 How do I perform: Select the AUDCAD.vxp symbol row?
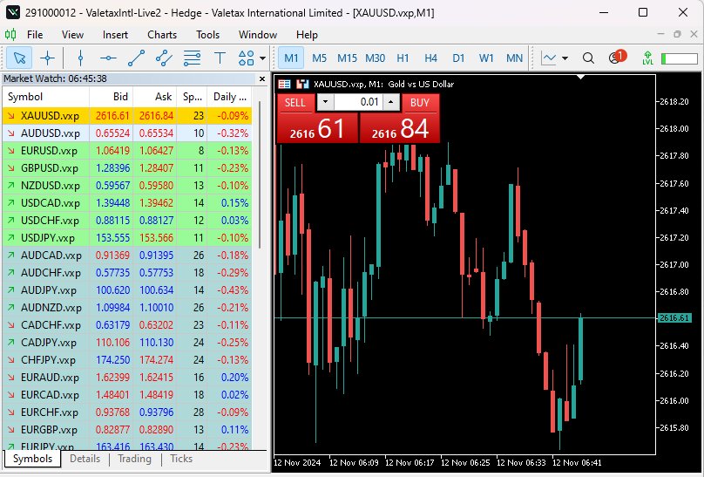click(127, 256)
